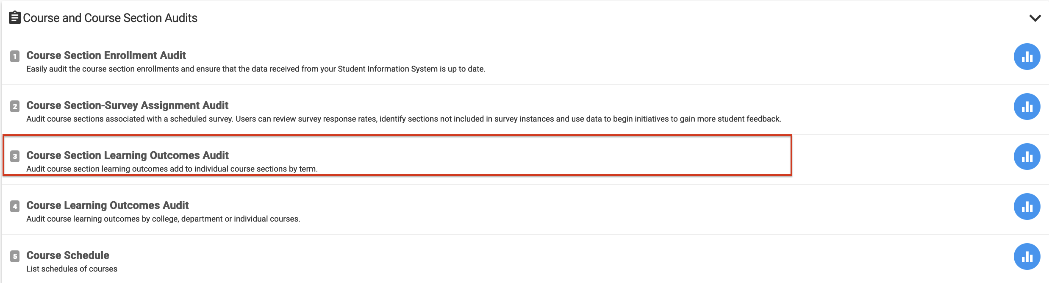
Task: Open Course Section Enrollment Audit report chart icon
Action: point(1027,57)
